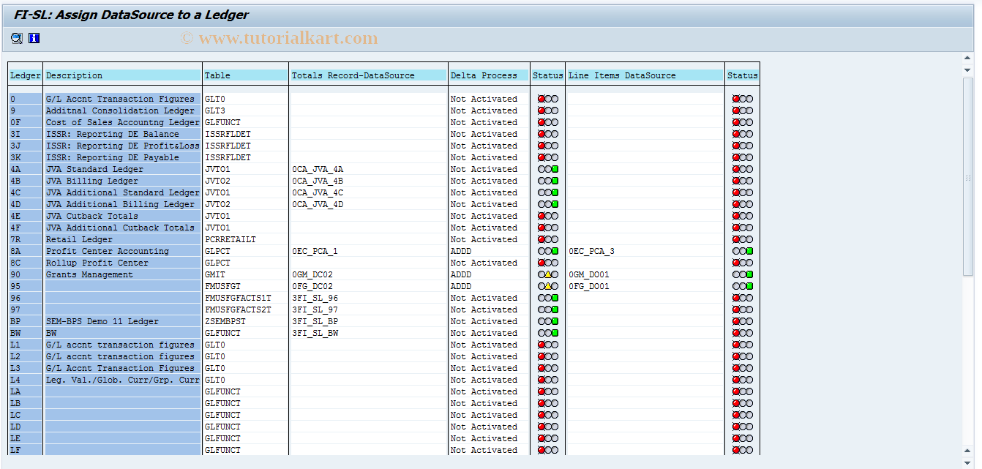Click the Ledger column header
Image resolution: width=982 pixels, height=469 pixels.
point(26,75)
